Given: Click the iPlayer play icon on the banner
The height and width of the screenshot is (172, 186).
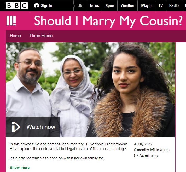Looking at the screenshot, I should 16,127.
